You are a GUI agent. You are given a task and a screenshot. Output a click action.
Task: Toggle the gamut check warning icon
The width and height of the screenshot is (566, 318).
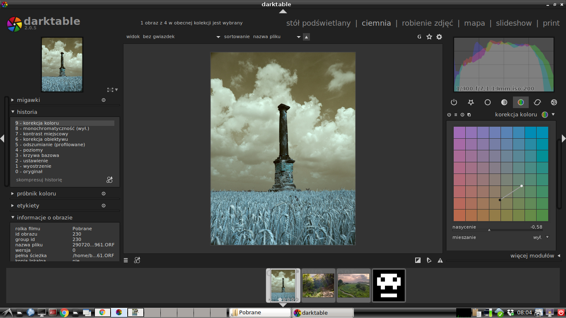tap(440, 260)
